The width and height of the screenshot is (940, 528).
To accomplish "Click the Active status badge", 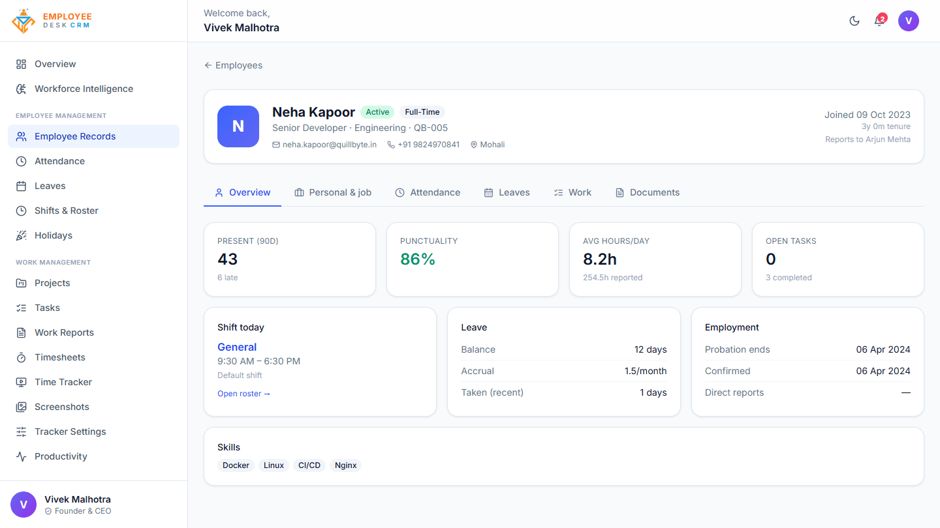I will [377, 112].
